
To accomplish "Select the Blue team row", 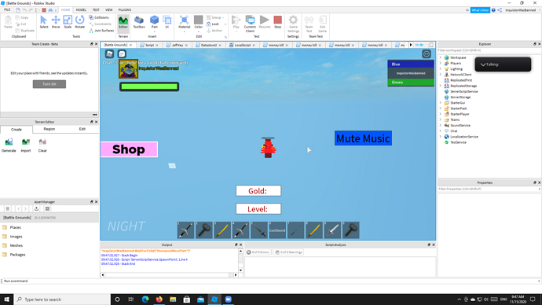I will (411, 64).
